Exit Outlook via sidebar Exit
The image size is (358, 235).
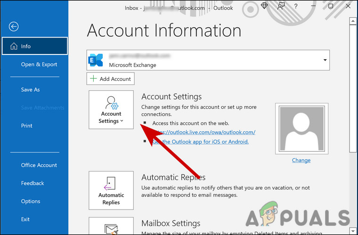click(25, 219)
